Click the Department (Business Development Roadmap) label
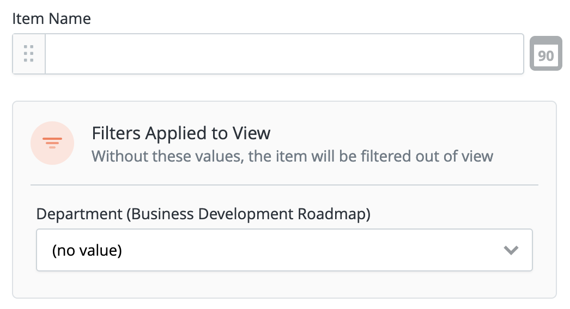570x309 pixels. click(203, 214)
